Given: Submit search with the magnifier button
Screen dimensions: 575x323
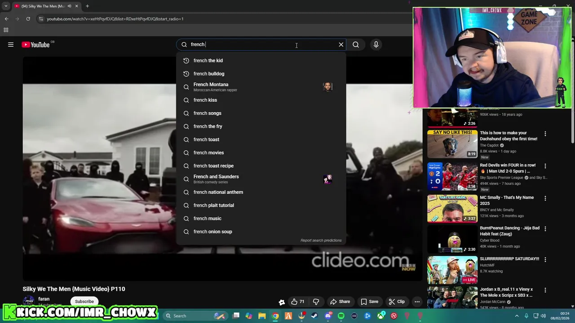Looking at the screenshot, I should tap(356, 44).
